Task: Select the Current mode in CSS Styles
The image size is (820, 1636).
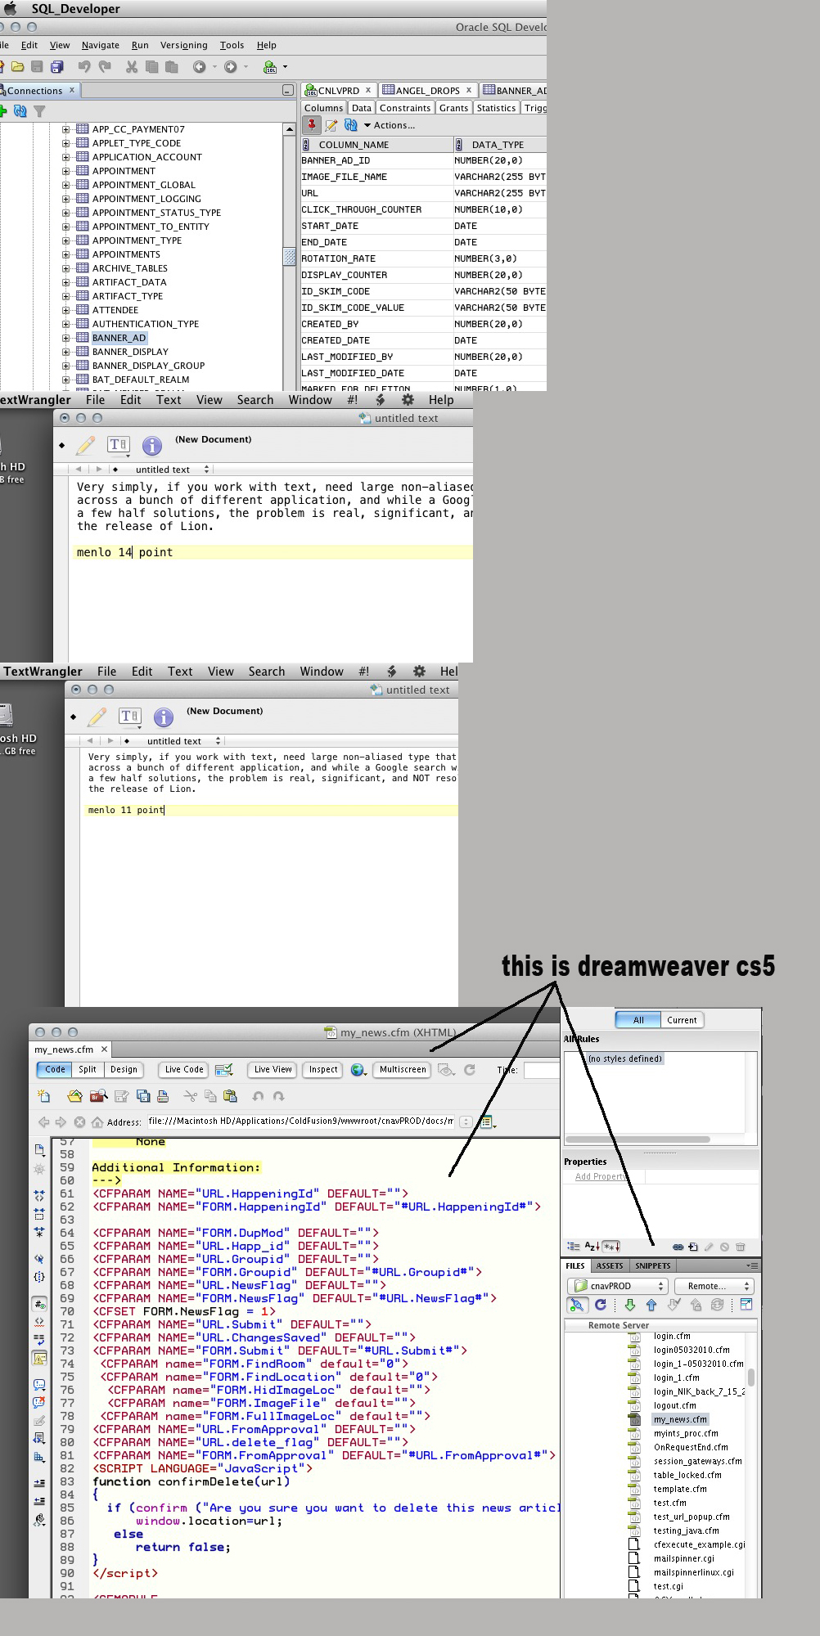Action: click(682, 1020)
